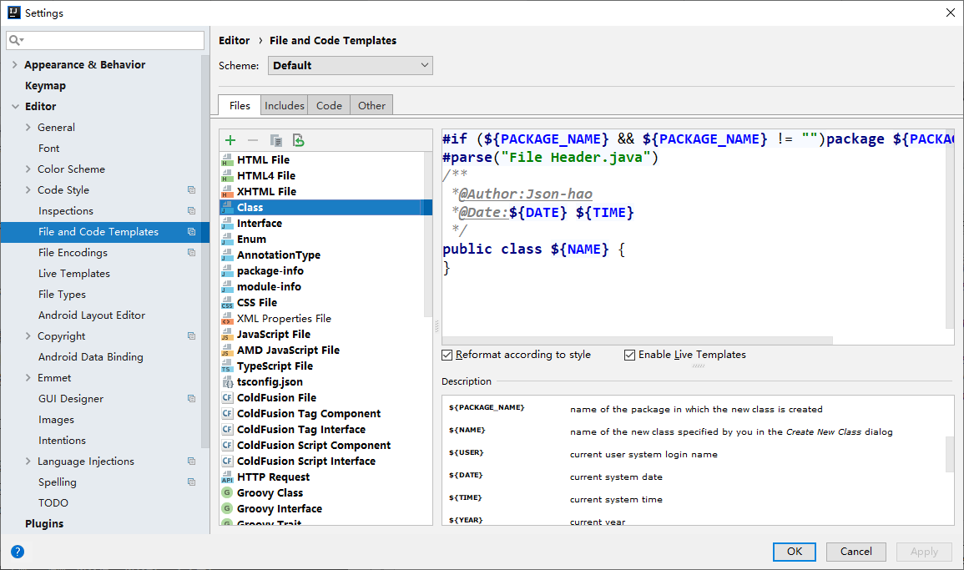Expand the Color Scheme node
The image size is (964, 570).
(28, 169)
